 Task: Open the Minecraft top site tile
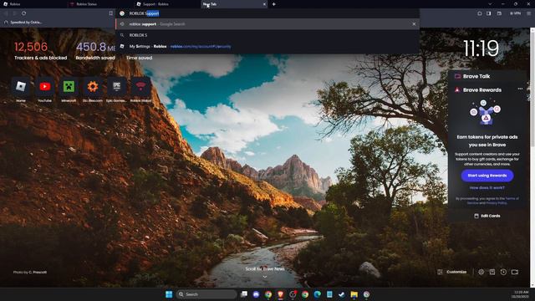coord(69,87)
